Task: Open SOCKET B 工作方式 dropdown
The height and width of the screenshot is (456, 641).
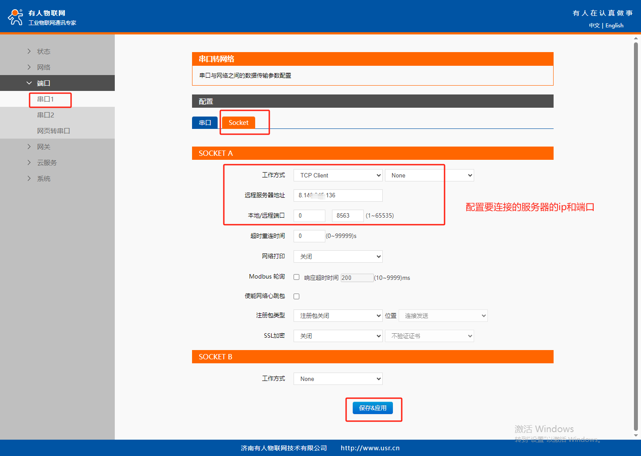Action: pos(338,379)
